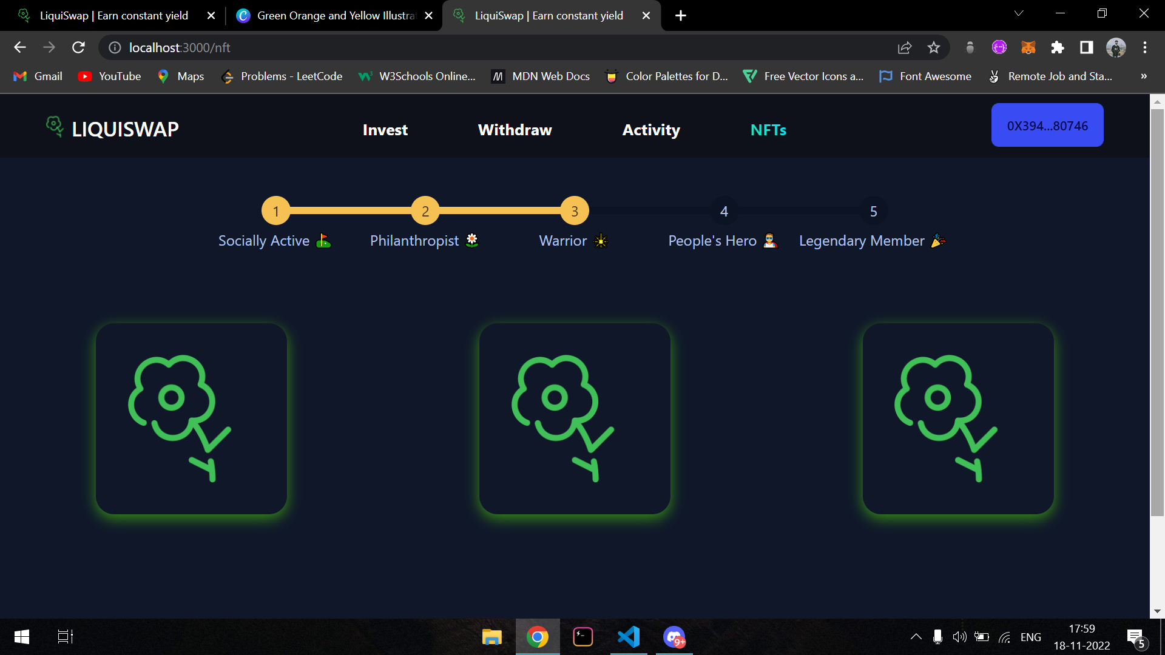Image resolution: width=1165 pixels, height=655 pixels.
Task: Bookmark this page with star icon
Action: (x=934, y=47)
